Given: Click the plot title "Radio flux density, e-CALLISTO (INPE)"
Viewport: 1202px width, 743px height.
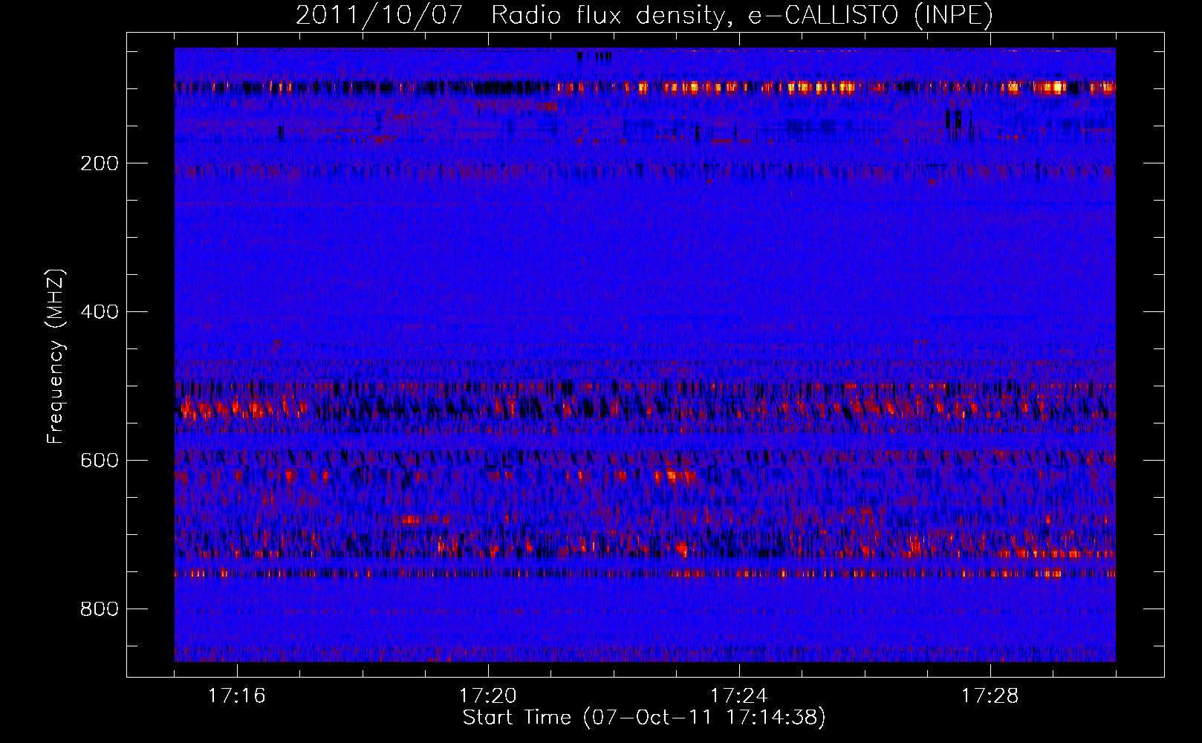Looking at the screenshot, I should point(742,15).
